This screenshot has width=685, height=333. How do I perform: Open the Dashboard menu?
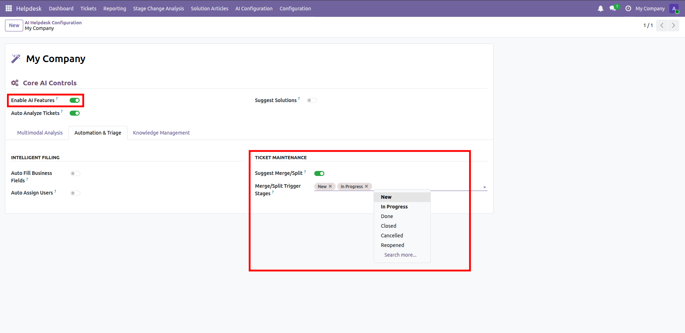coord(61,9)
